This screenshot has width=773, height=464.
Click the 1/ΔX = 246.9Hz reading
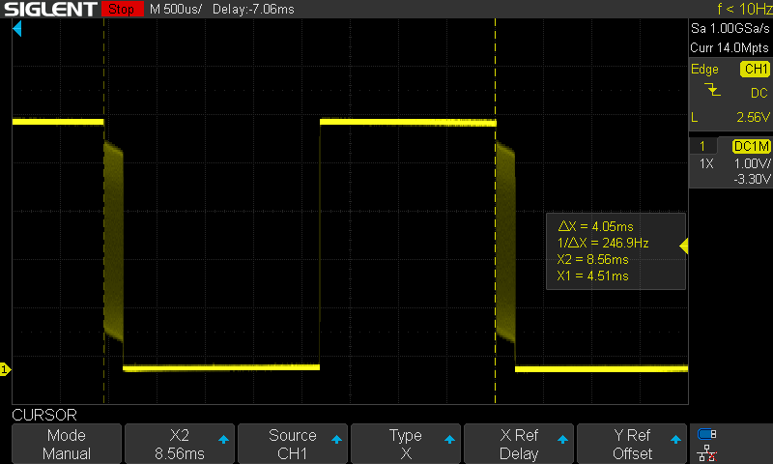click(x=603, y=243)
